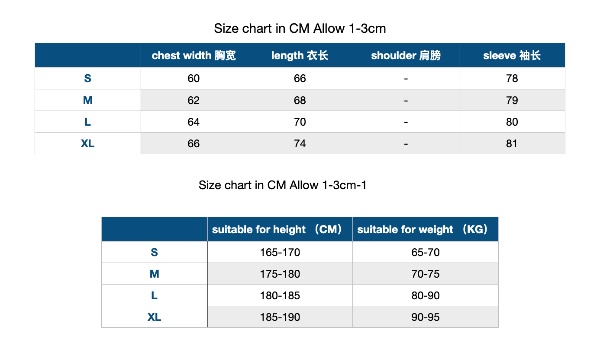Select the XL row label in first table
Screen dimensions: 600x361
tap(88, 143)
